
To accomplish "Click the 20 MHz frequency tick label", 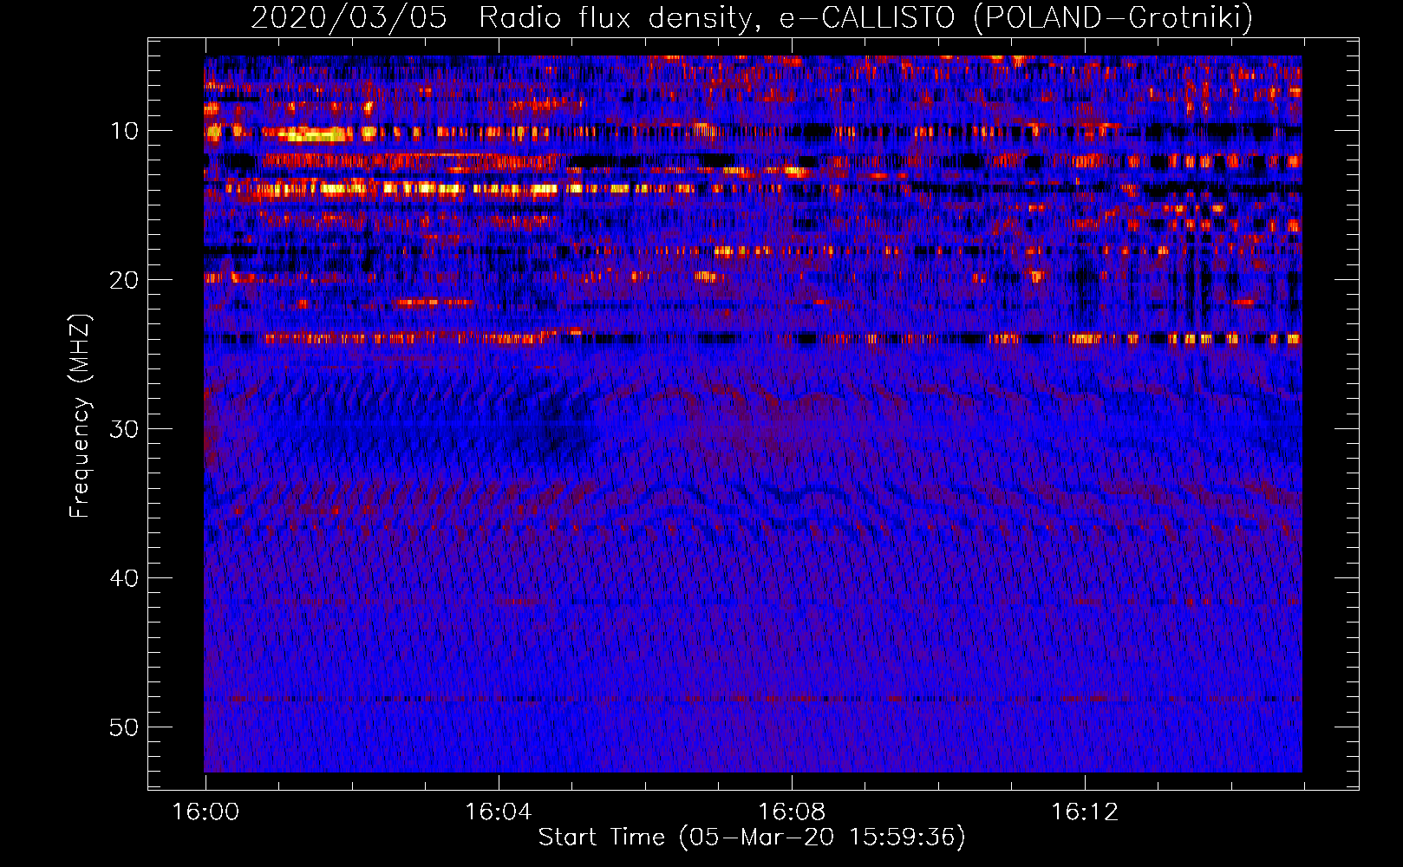I will click(x=125, y=280).
